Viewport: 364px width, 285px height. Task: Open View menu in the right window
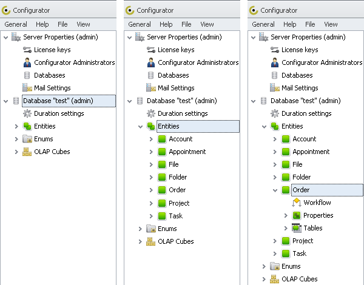(x=331, y=24)
